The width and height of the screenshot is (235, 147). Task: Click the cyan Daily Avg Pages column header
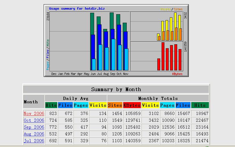coord(81,105)
